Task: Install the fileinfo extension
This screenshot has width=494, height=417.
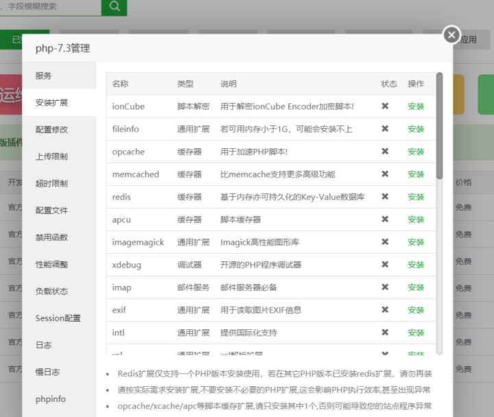Action: click(416, 129)
